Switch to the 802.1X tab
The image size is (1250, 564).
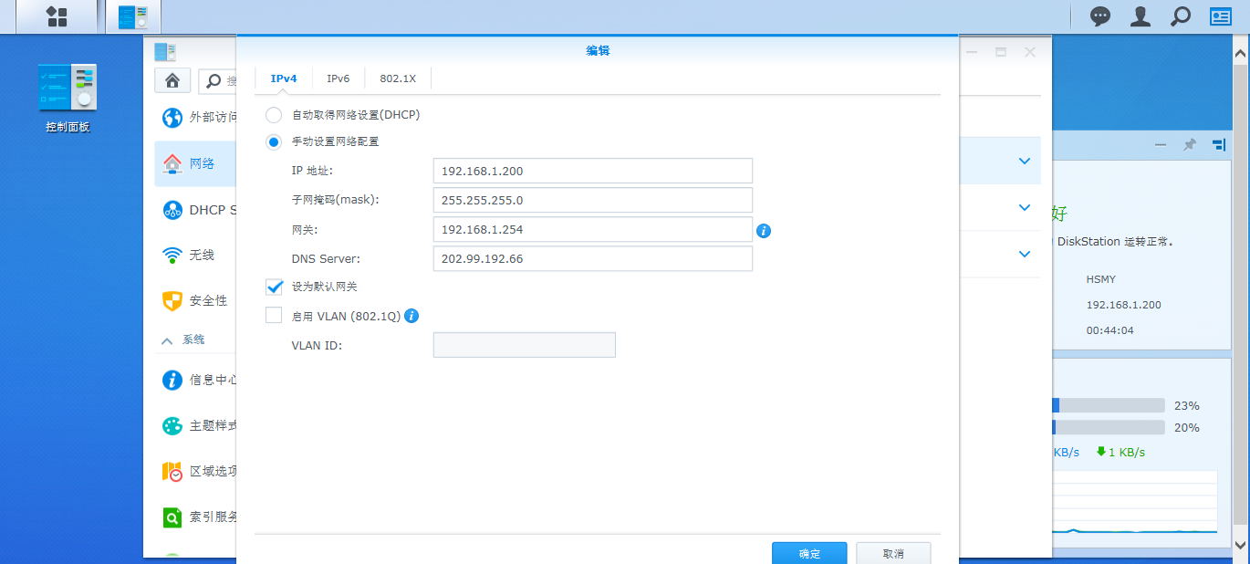tap(398, 78)
